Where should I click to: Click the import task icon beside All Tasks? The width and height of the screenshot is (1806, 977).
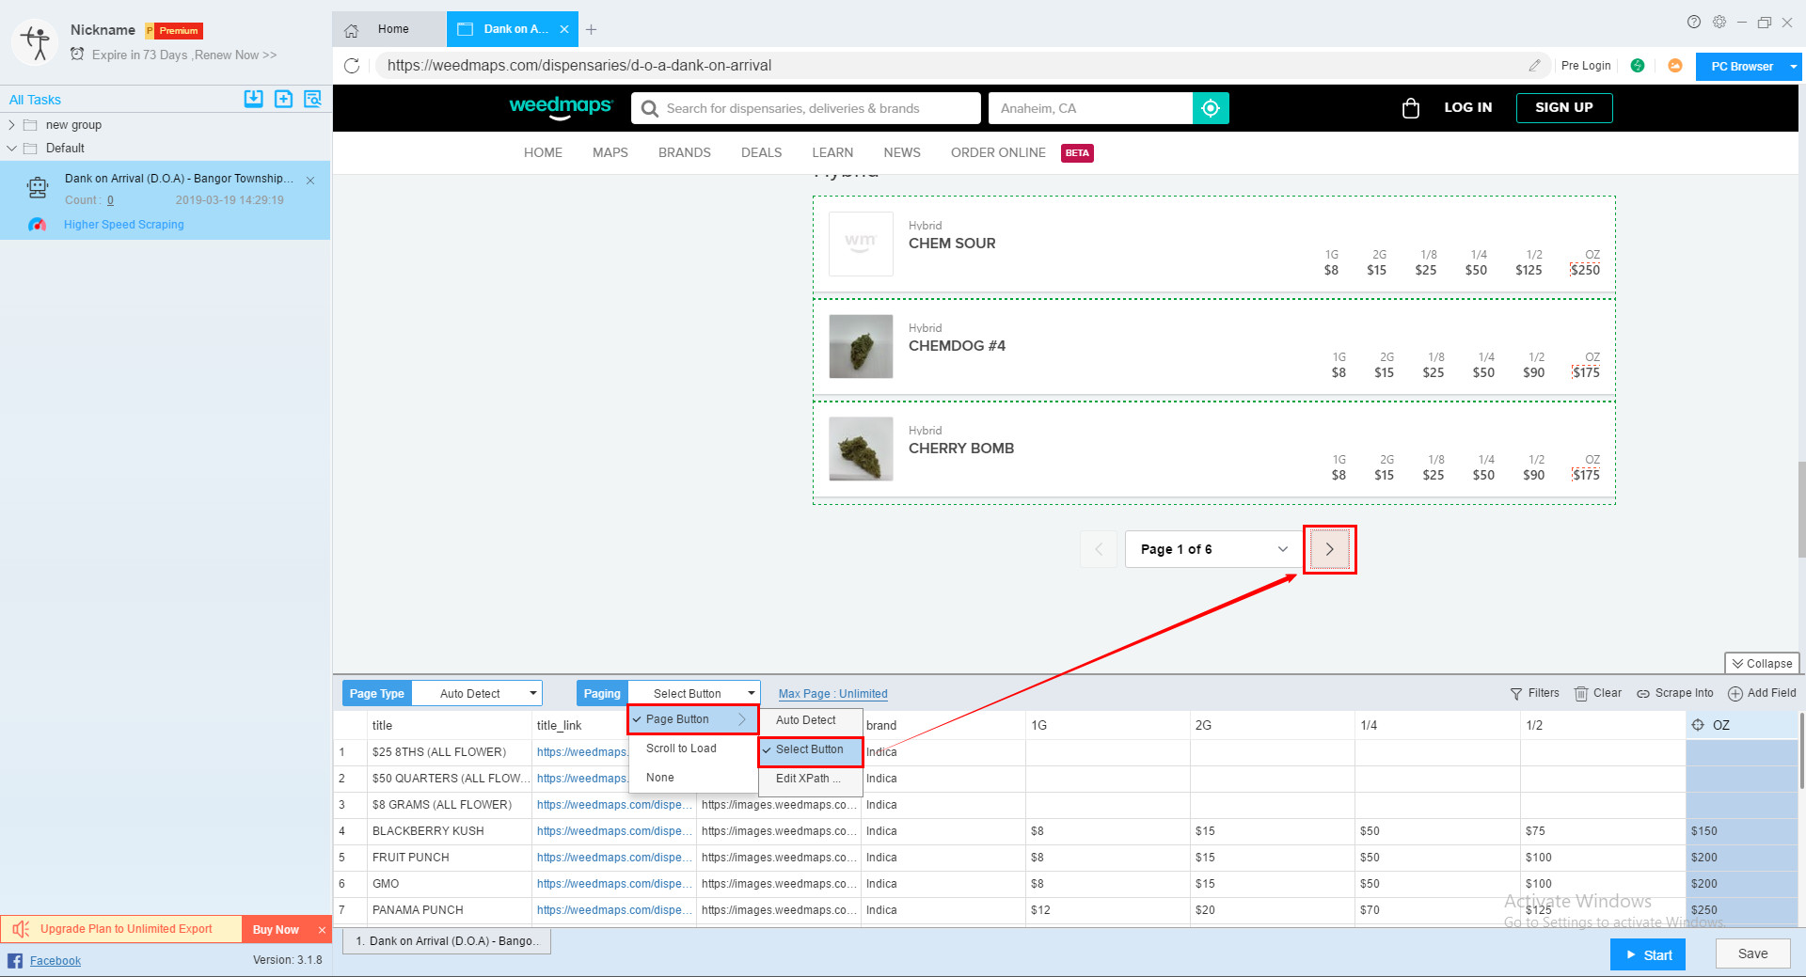[253, 99]
